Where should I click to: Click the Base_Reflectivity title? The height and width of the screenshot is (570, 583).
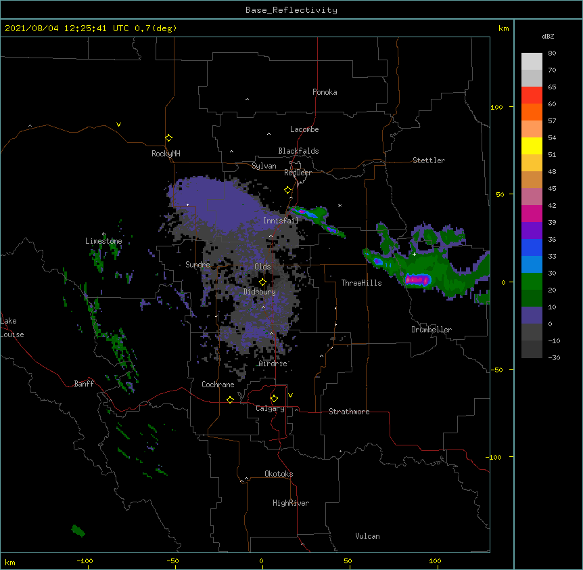coord(291,10)
